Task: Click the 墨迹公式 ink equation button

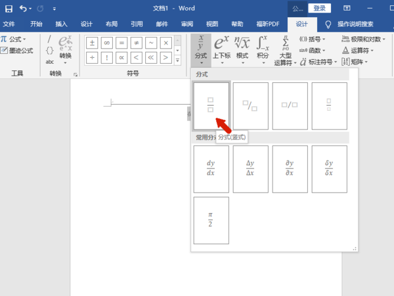Action: 17,51
